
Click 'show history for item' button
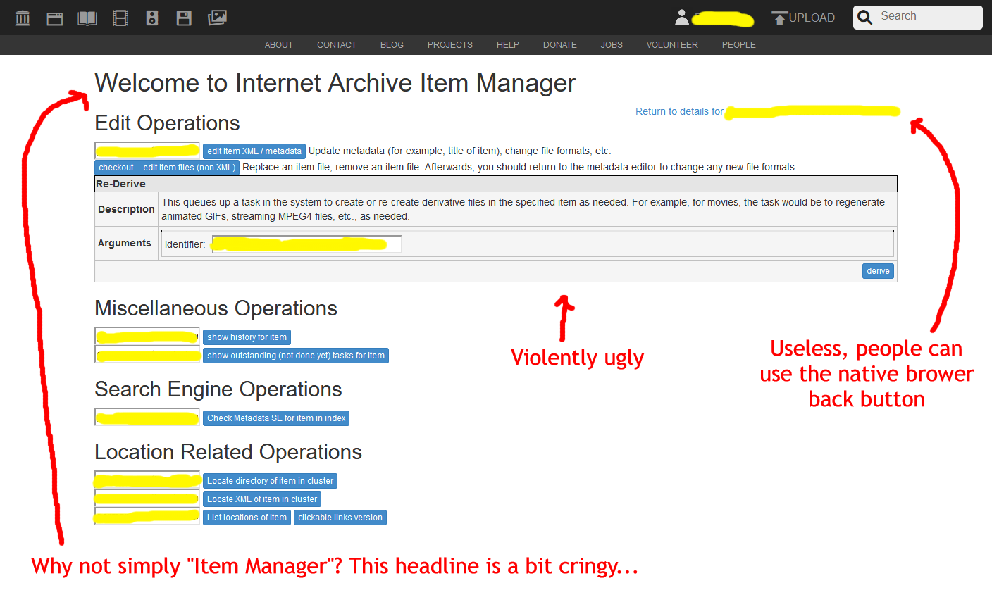click(247, 337)
